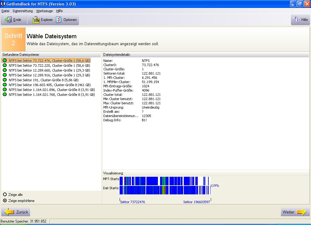Click green status dot for Sektor 1.164.021.896
This screenshot has height=225, width=311.
[5, 89]
